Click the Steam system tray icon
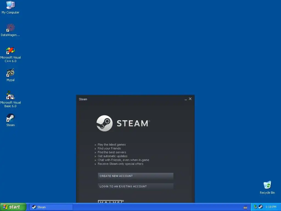This screenshot has width=281, height=211. (x=261, y=207)
